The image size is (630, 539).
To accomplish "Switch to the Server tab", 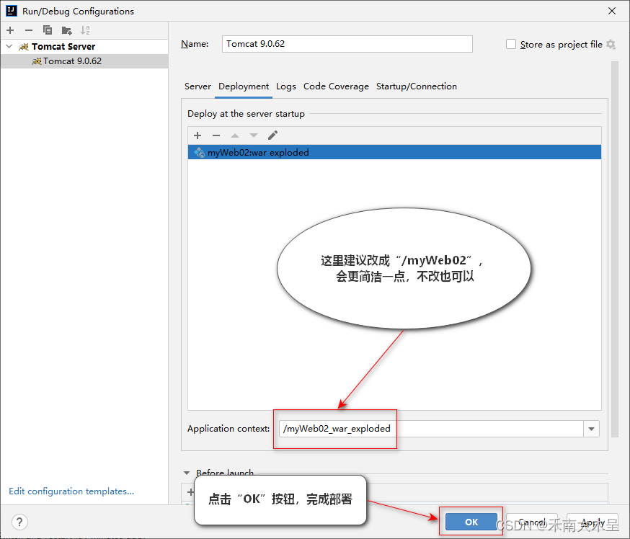I will (198, 86).
